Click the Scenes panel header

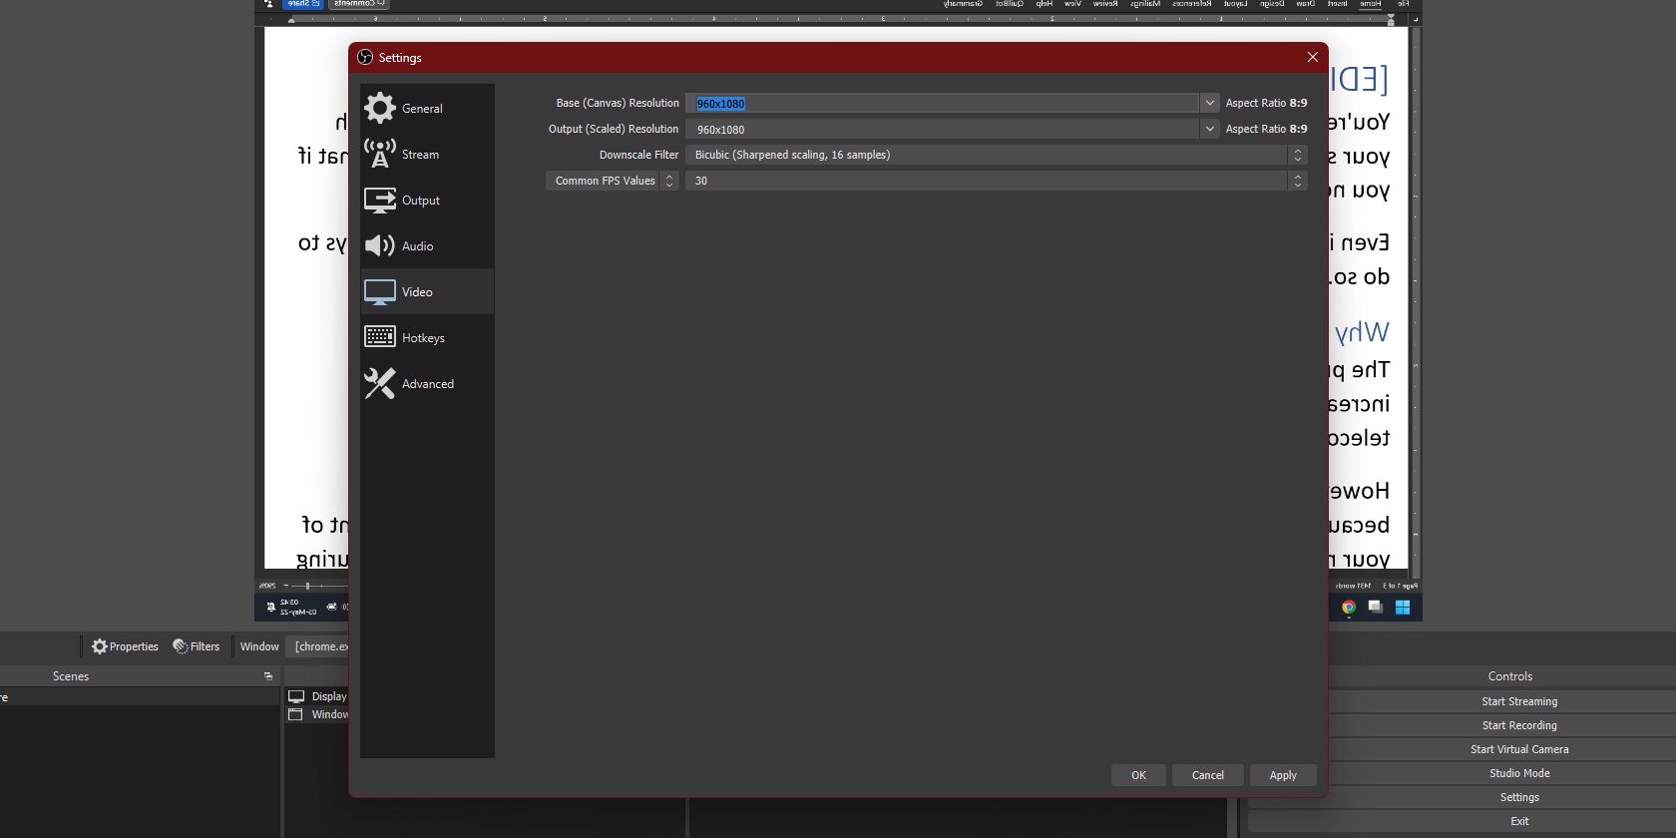[x=71, y=676]
